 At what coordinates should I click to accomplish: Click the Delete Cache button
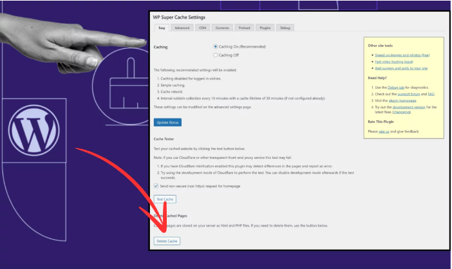(x=167, y=241)
